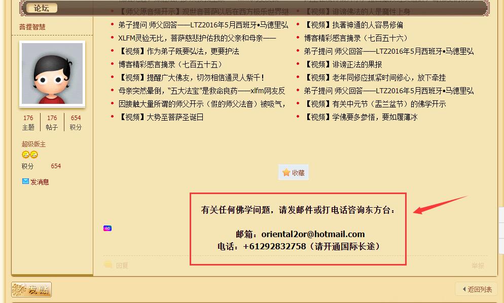Viewport: 504px width, 303px height.
Task: Open 母亲突然晕倒 五大法宝 thread link
Action: [x=201, y=91]
